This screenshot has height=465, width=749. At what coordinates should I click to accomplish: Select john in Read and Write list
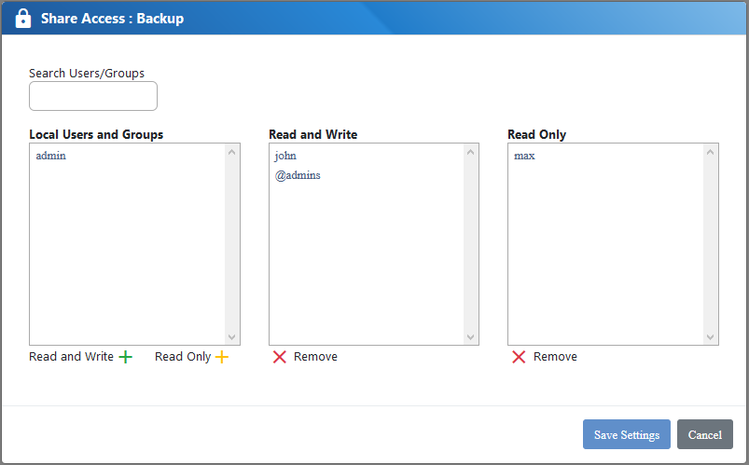coord(285,156)
